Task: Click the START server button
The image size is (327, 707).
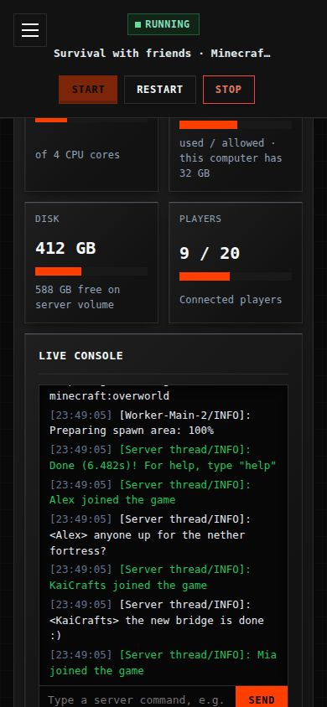Action: click(88, 90)
